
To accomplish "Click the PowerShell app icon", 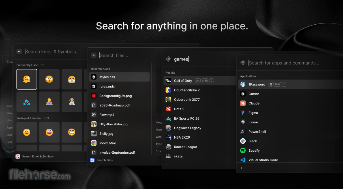I will [243, 132].
